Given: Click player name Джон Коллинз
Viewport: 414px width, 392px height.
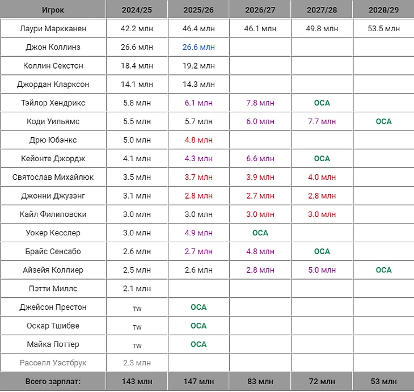Looking at the screenshot, I should pyautogui.click(x=53, y=47).
